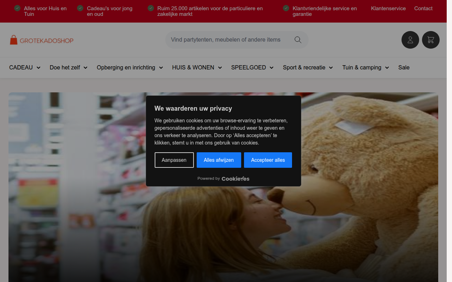Click the Aanpassen cookie button

point(174,160)
